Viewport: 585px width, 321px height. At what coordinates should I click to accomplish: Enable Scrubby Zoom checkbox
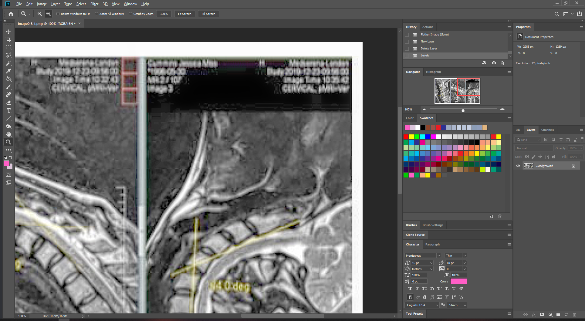coord(130,14)
